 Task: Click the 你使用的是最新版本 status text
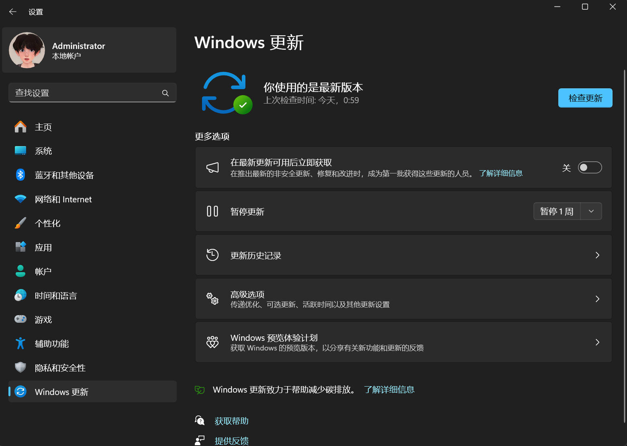313,87
